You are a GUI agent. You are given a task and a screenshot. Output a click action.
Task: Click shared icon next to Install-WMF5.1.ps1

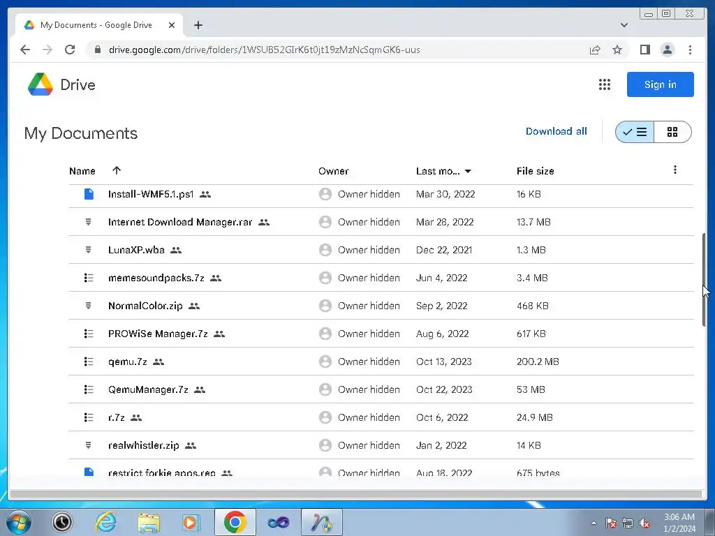pyautogui.click(x=205, y=195)
